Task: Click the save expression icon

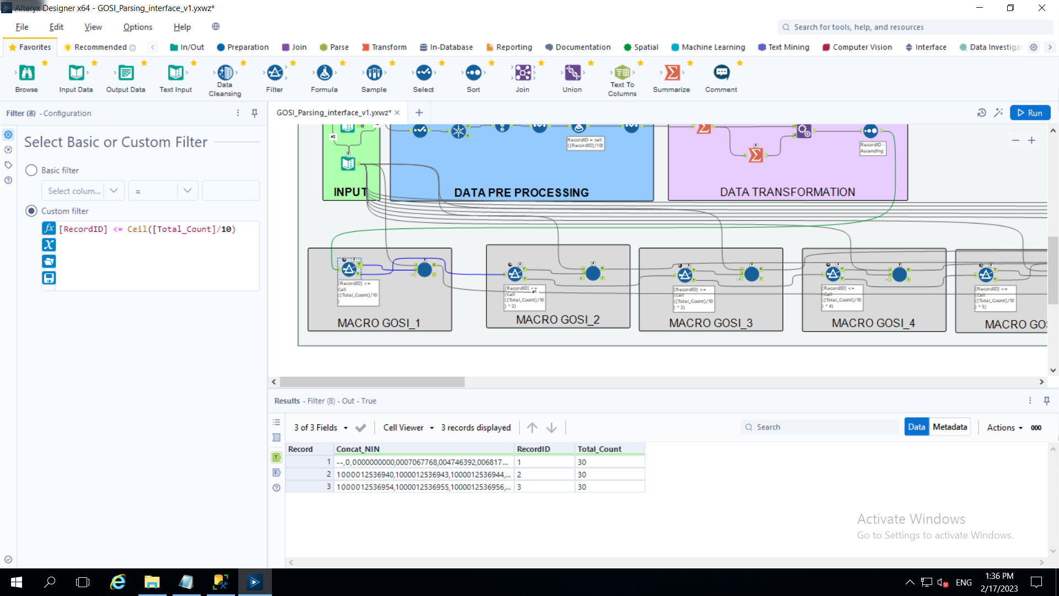Action: [49, 278]
